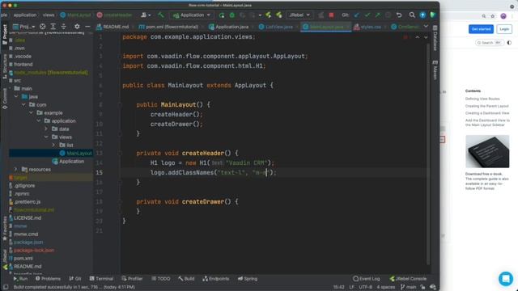
Task: Open Search Everywhere magnifier icon
Action: click(x=412, y=15)
